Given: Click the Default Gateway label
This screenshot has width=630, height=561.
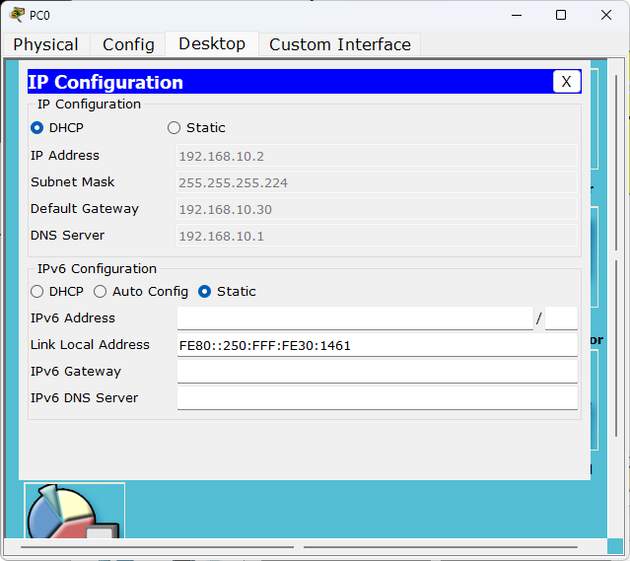Looking at the screenshot, I should click(x=85, y=209).
